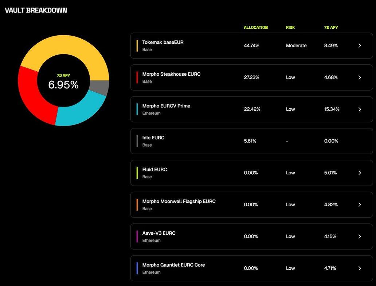Open Morpho Steakhouse EURC details arrow
The width and height of the screenshot is (376, 286).
click(360, 78)
